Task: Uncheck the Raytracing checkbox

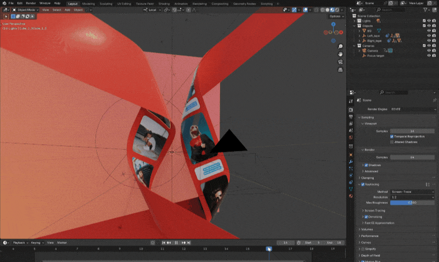Action: click(363, 184)
